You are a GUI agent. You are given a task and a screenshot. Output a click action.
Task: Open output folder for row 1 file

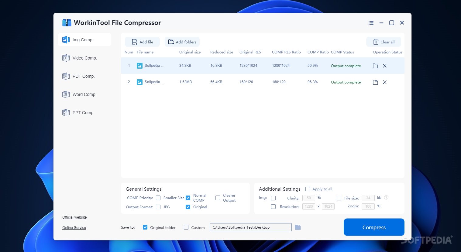[375, 66]
